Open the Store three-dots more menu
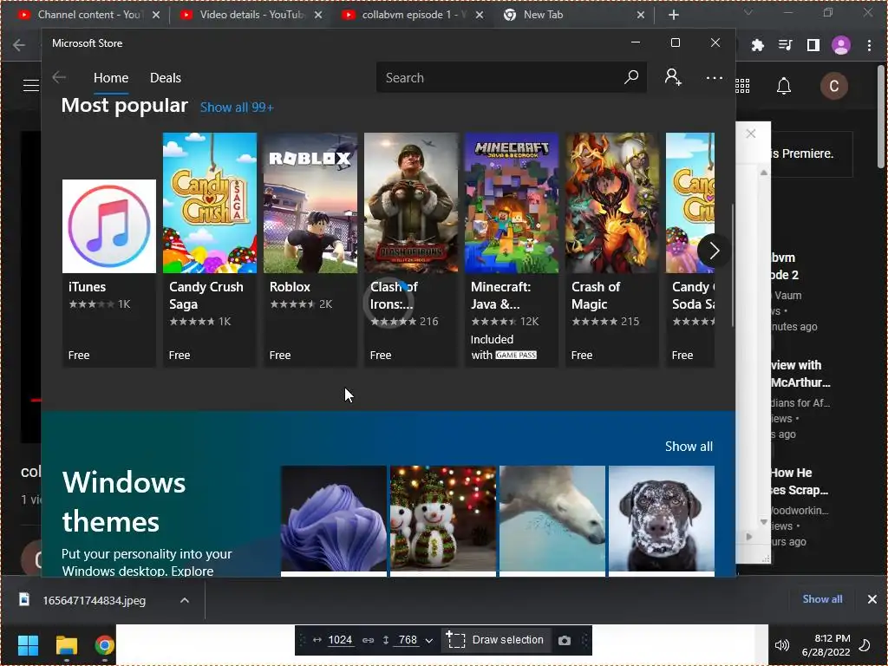Image resolution: width=888 pixels, height=666 pixels. (715, 77)
